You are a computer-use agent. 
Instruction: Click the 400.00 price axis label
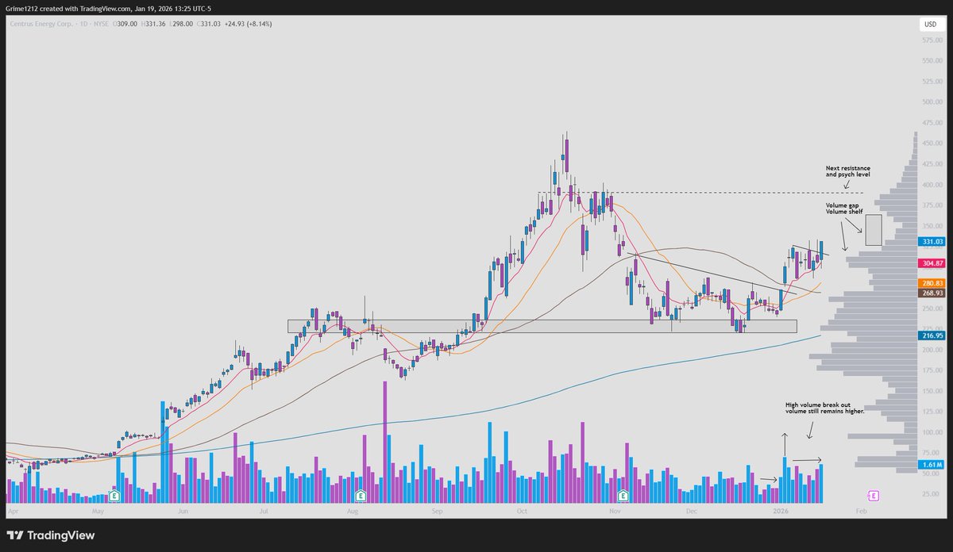(x=931, y=185)
